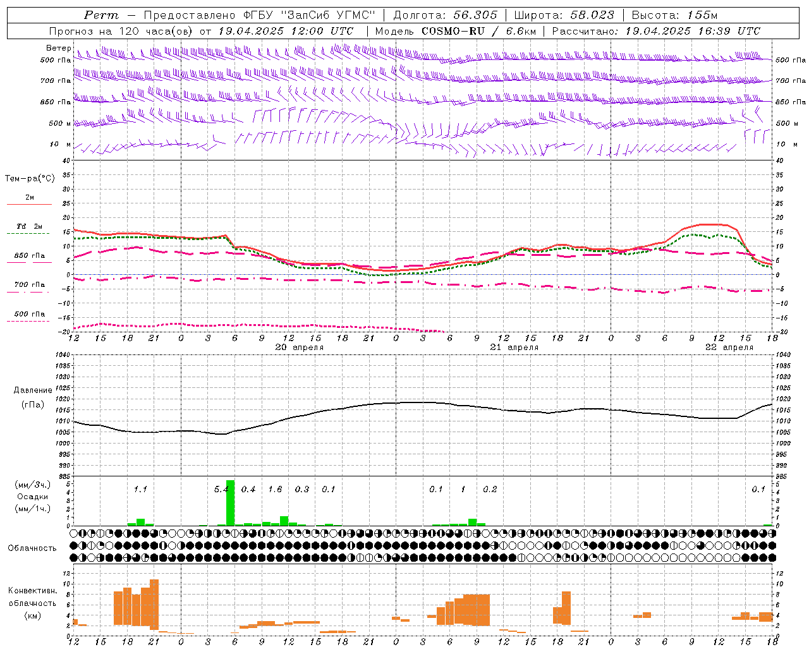Click the "Высота: 155м" elevation value
The width and height of the screenshot is (809, 647).
coord(674,15)
